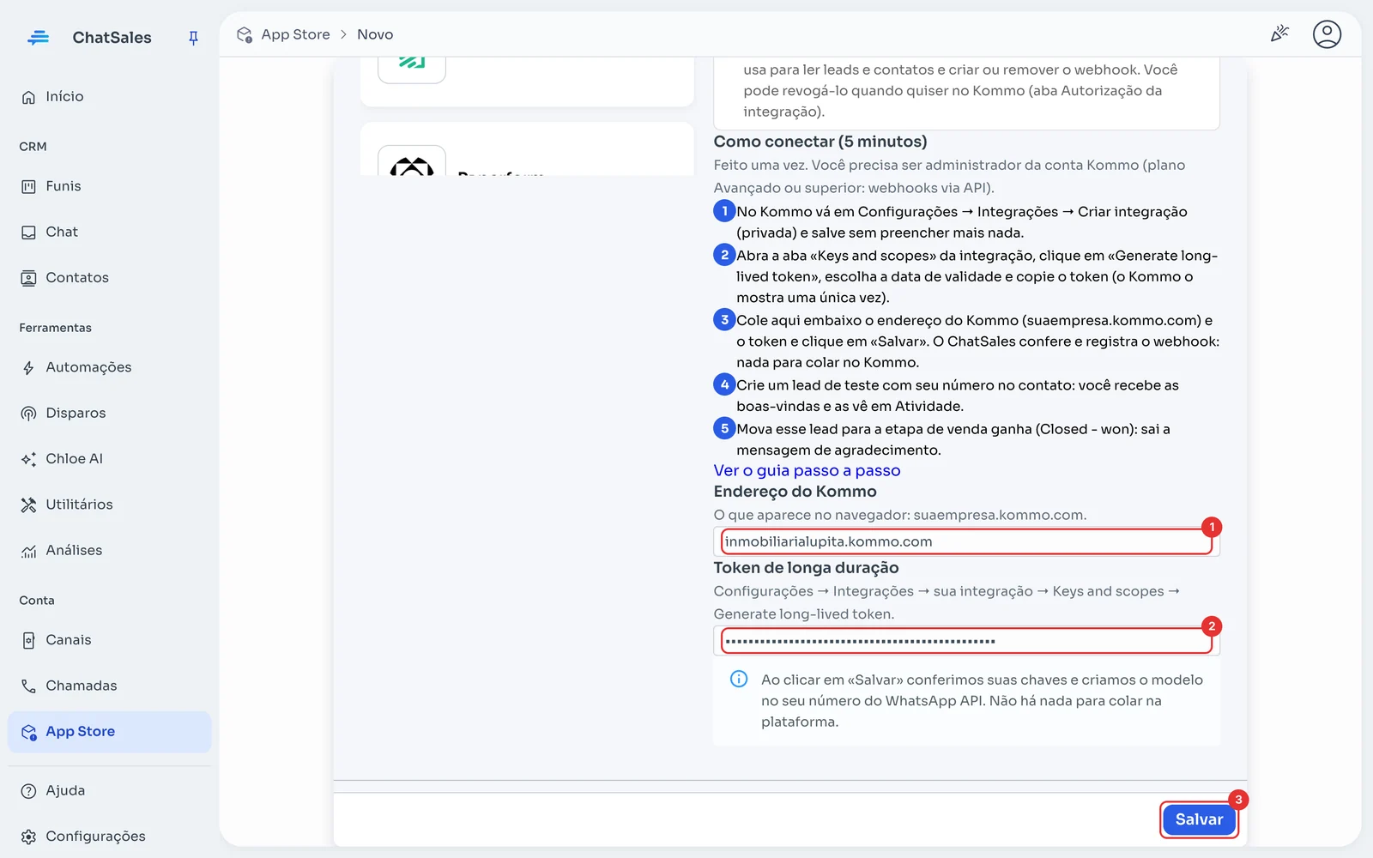Click the 'Endereço do Kommo' label
1373x858 pixels.
(x=795, y=492)
